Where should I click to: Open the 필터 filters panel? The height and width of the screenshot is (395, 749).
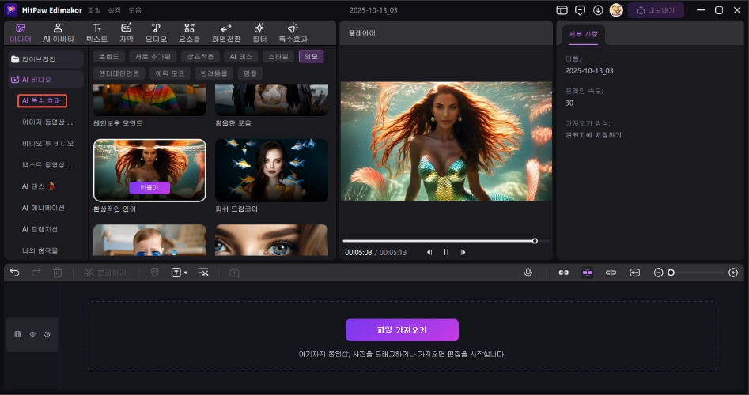(259, 33)
